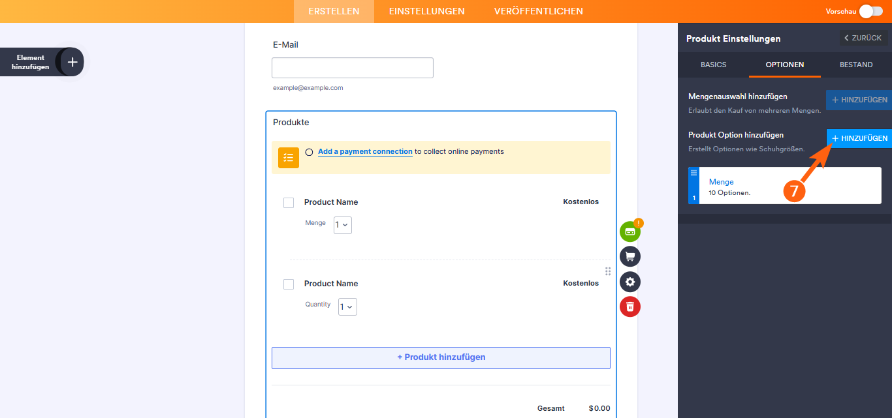Click the Produkte heading
This screenshot has height=418, width=892.
(x=291, y=122)
